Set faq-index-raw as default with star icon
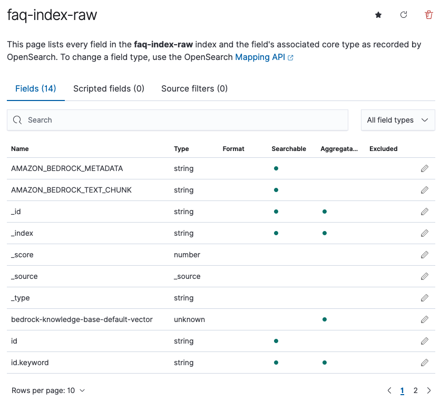 click(378, 15)
